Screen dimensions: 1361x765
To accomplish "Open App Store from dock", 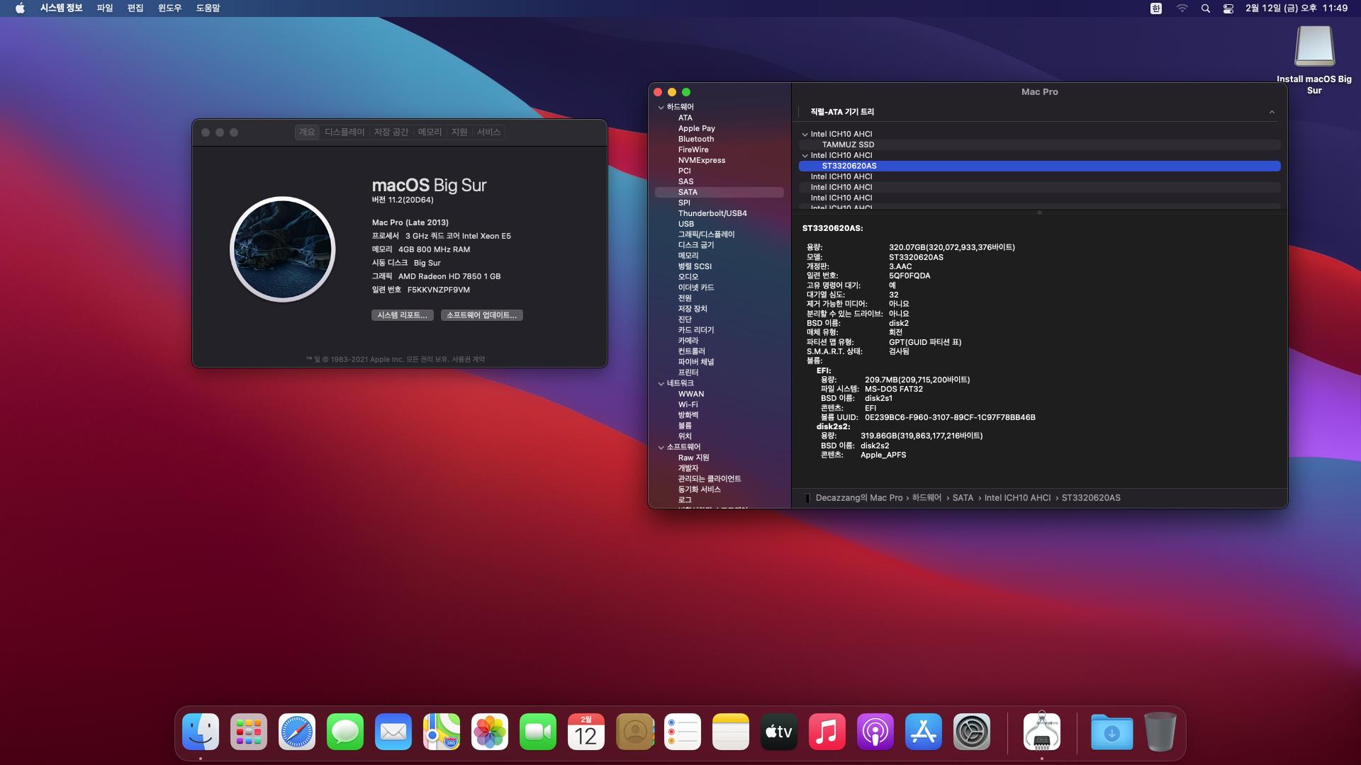I will click(924, 732).
